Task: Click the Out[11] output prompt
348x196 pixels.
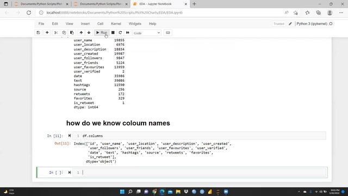Action: (x=63, y=143)
